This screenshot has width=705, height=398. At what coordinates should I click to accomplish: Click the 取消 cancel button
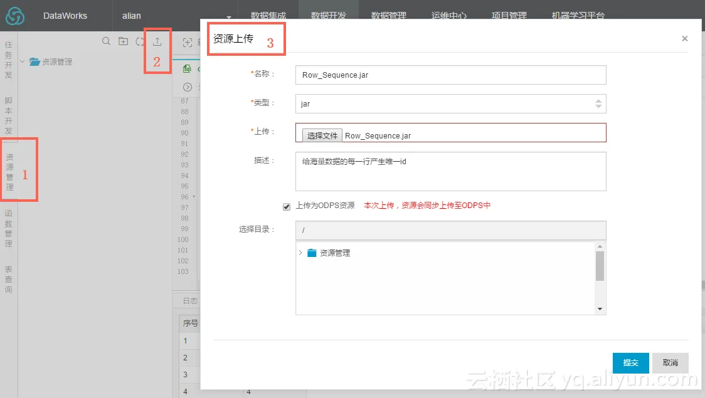671,363
